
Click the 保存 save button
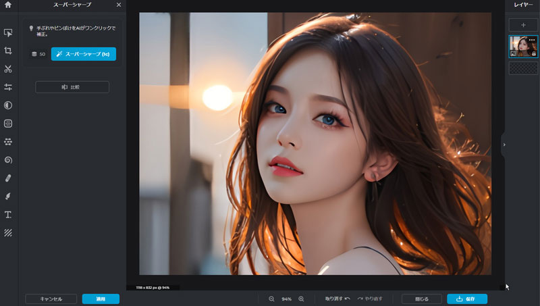click(x=466, y=299)
